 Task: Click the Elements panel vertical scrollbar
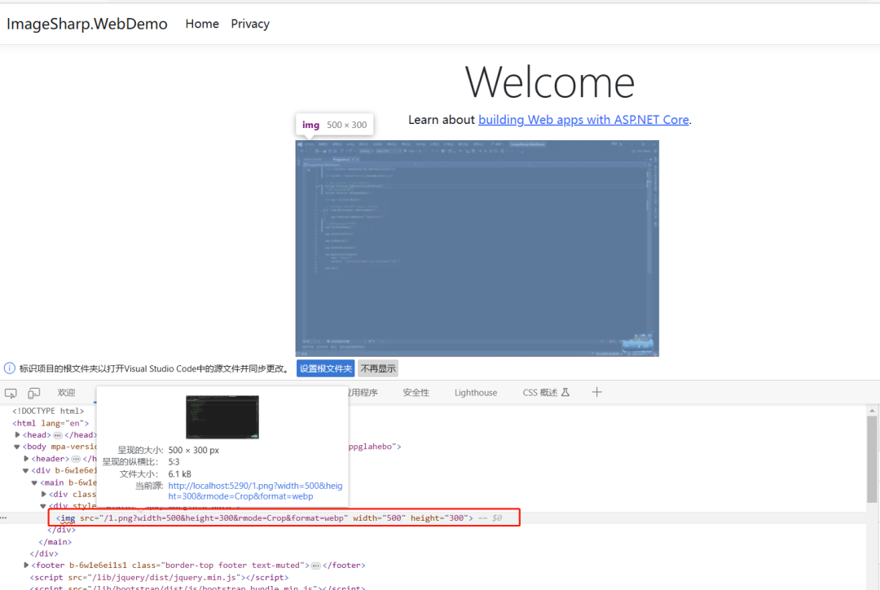pos(872,459)
